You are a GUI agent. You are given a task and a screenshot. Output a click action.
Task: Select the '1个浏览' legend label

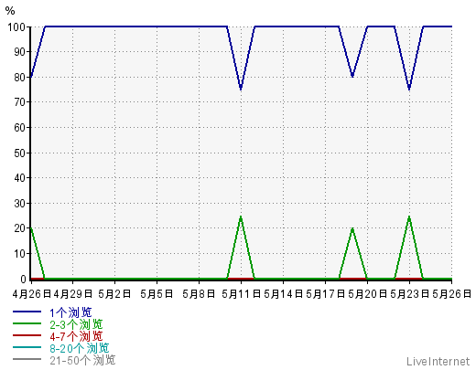coord(70,312)
